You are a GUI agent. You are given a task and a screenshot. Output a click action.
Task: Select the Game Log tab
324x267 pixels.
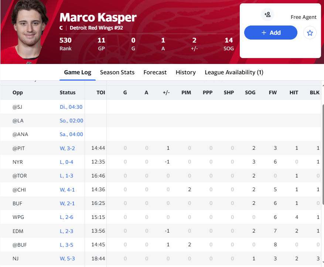[78, 72]
